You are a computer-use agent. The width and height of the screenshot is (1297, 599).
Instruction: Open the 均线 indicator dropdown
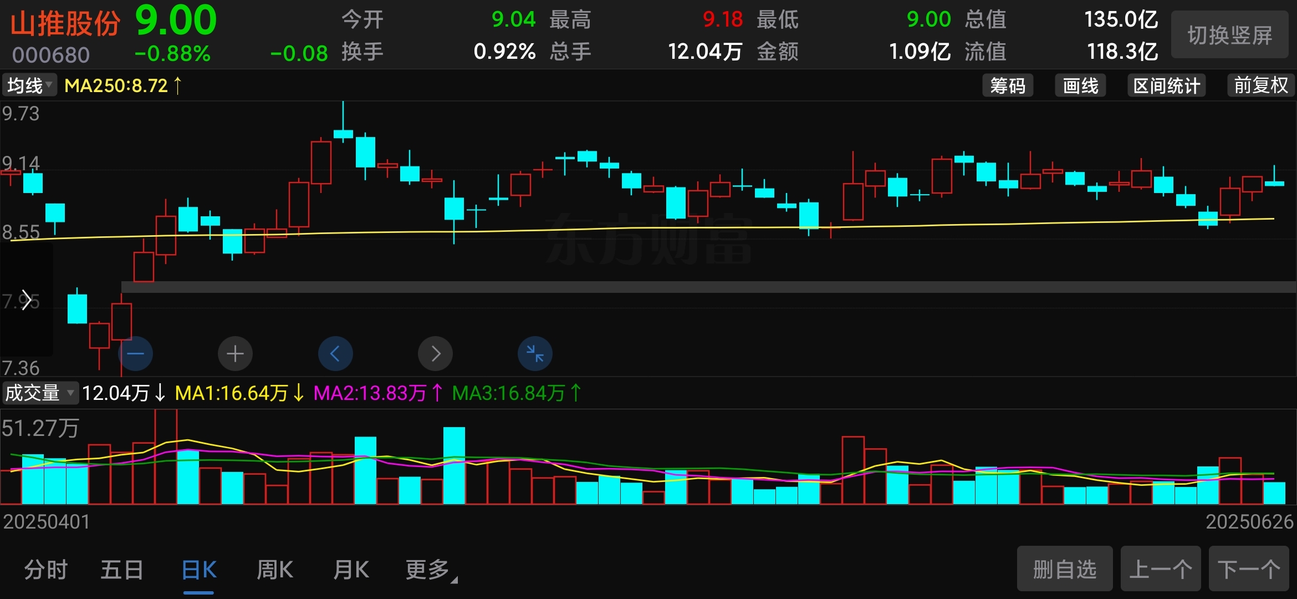point(29,85)
